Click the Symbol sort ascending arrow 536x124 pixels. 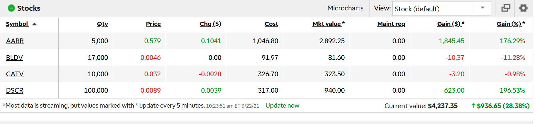[x=34, y=24]
